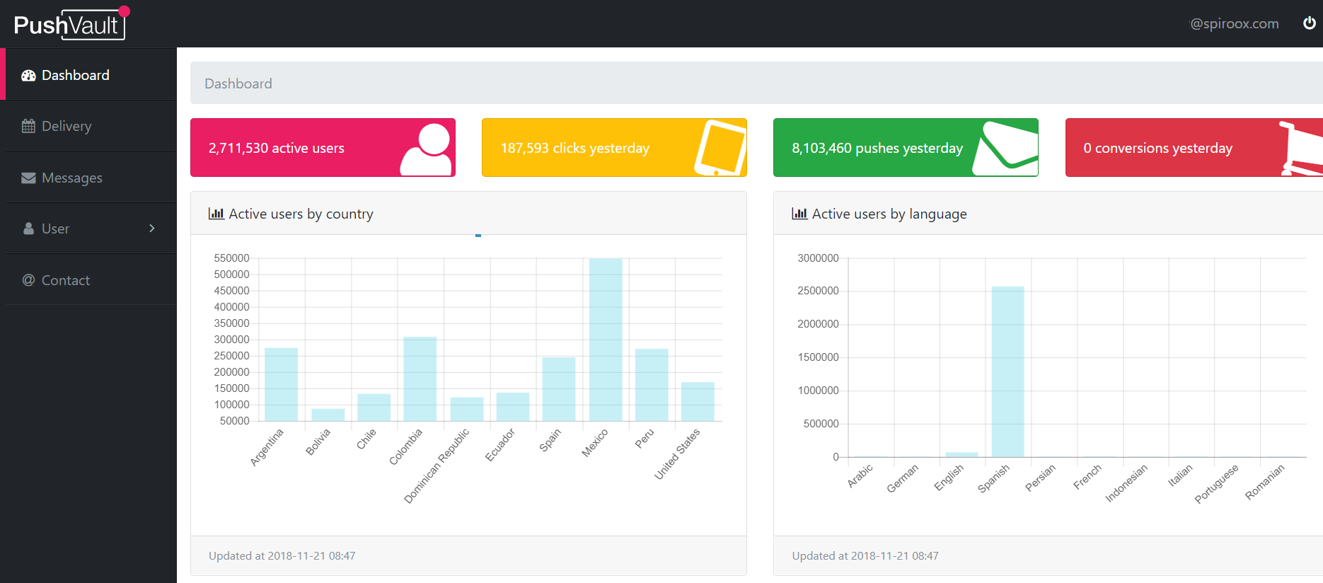The image size is (1323, 583).
Task: Select the 0 conversions yesterday card
Action: pos(1194,148)
